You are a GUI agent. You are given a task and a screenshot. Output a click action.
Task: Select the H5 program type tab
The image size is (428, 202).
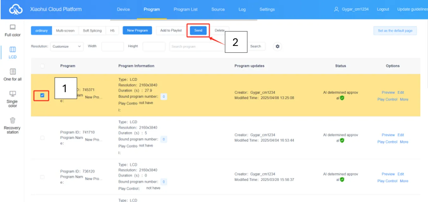pyautogui.click(x=112, y=31)
